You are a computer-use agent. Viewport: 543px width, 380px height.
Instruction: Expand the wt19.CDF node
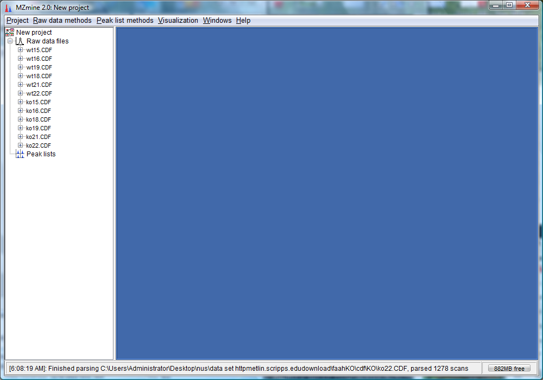tap(21, 67)
